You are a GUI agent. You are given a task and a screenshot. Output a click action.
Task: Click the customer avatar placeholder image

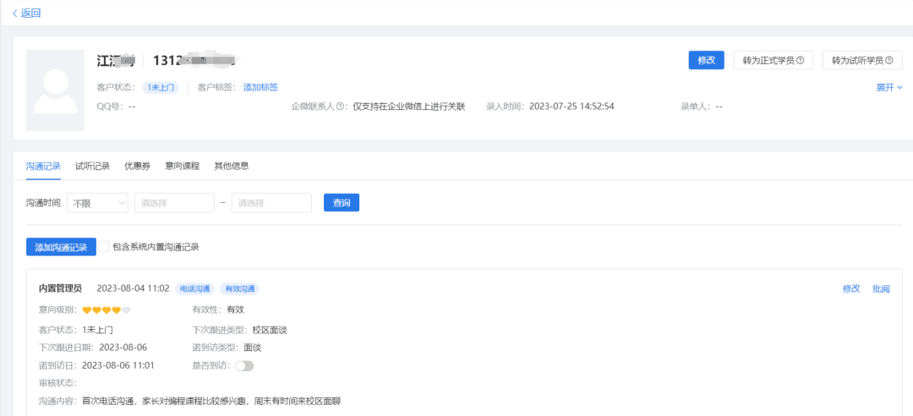coord(55,90)
